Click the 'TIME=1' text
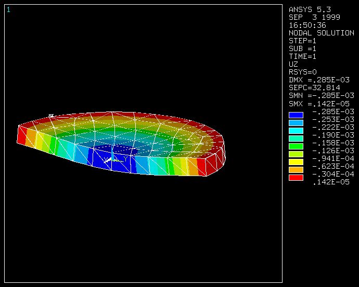 (x=302, y=56)
